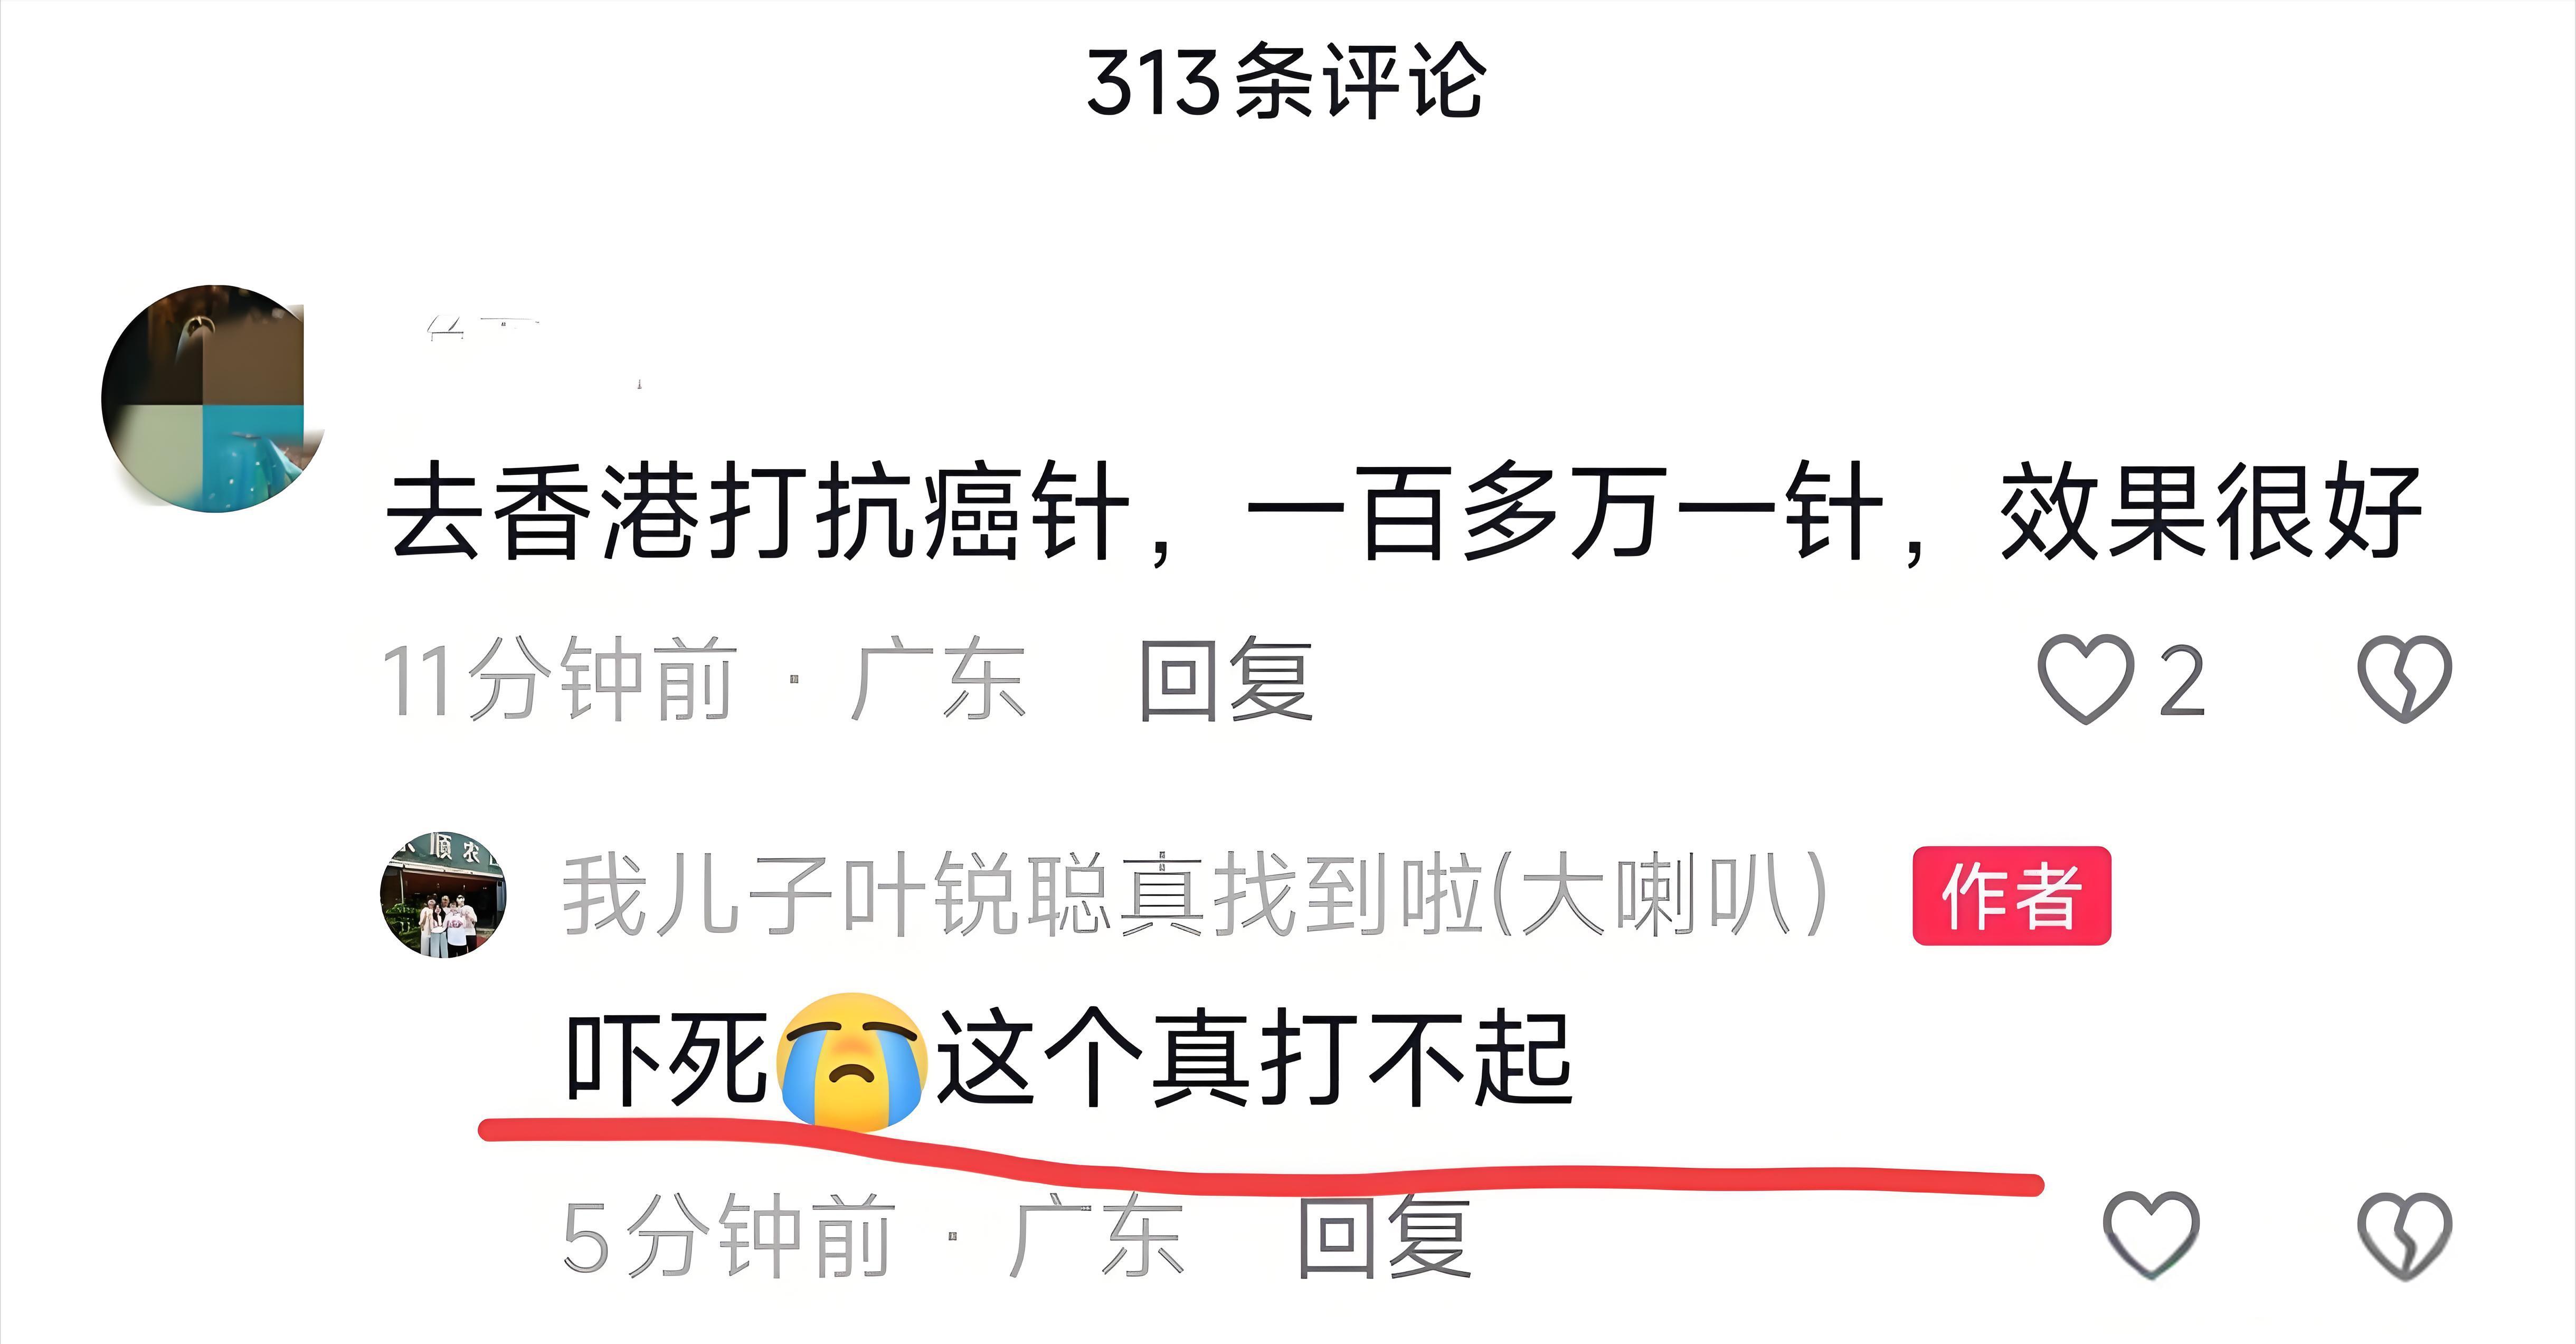This screenshot has height=1344, width=2576.
Task: Open profile 我儿子叶锐聪真找到啦(大喇叭)
Action: (x=1195, y=894)
